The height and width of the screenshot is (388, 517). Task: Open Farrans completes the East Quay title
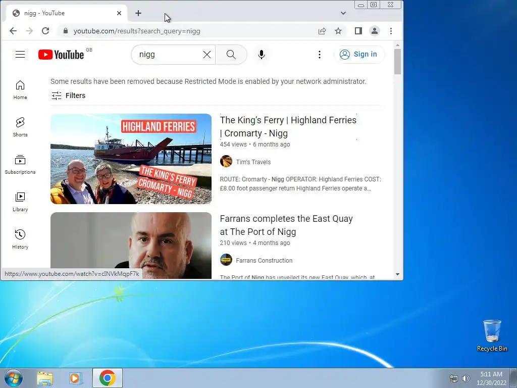tap(286, 225)
